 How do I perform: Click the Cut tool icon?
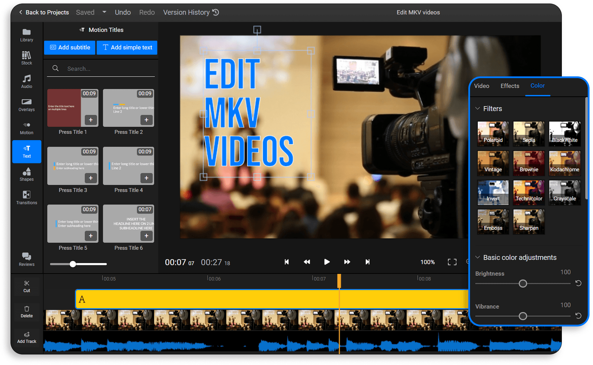tap(26, 286)
